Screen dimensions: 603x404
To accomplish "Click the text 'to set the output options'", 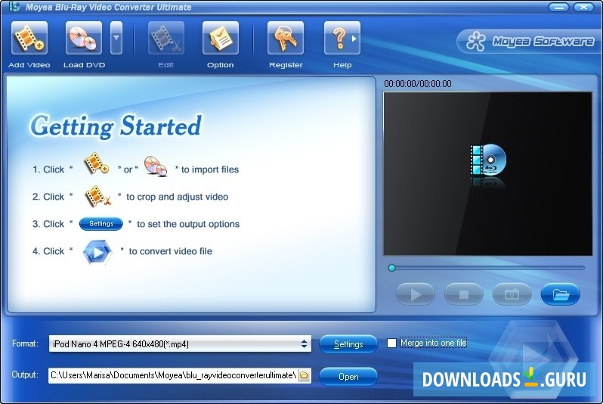I will [188, 224].
